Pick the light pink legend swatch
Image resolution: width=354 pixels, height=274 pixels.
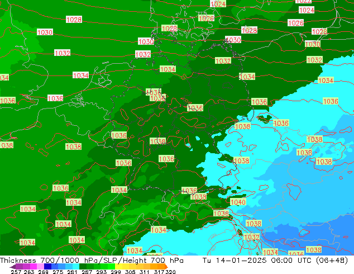[x=40, y=267]
